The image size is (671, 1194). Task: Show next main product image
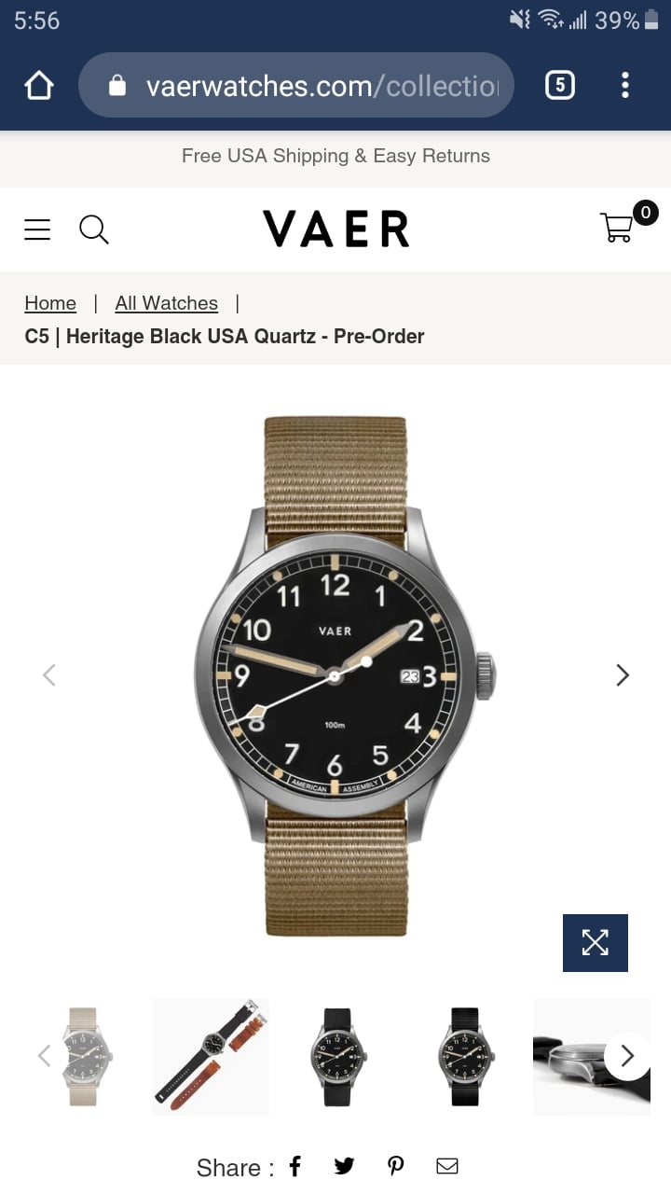[623, 674]
